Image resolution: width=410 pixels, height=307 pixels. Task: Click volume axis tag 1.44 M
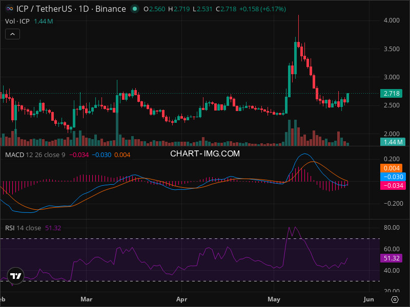(x=393, y=142)
